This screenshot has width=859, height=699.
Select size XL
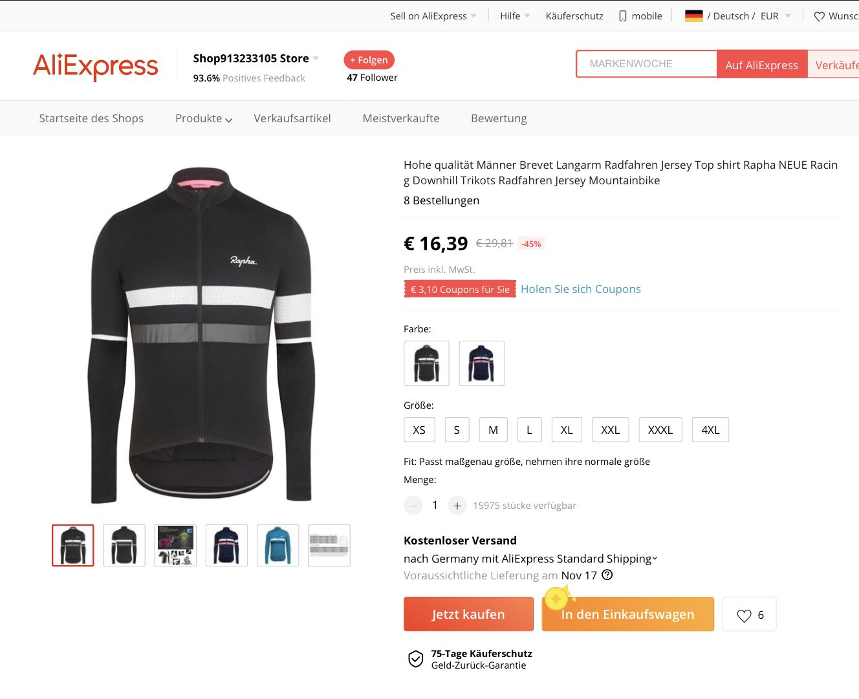[567, 430]
